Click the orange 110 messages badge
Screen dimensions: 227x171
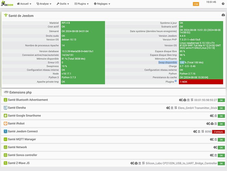coord(196,4)
